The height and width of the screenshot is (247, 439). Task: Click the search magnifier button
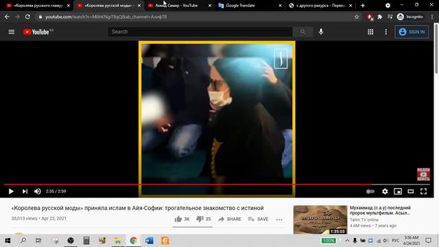(x=302, y=32)
